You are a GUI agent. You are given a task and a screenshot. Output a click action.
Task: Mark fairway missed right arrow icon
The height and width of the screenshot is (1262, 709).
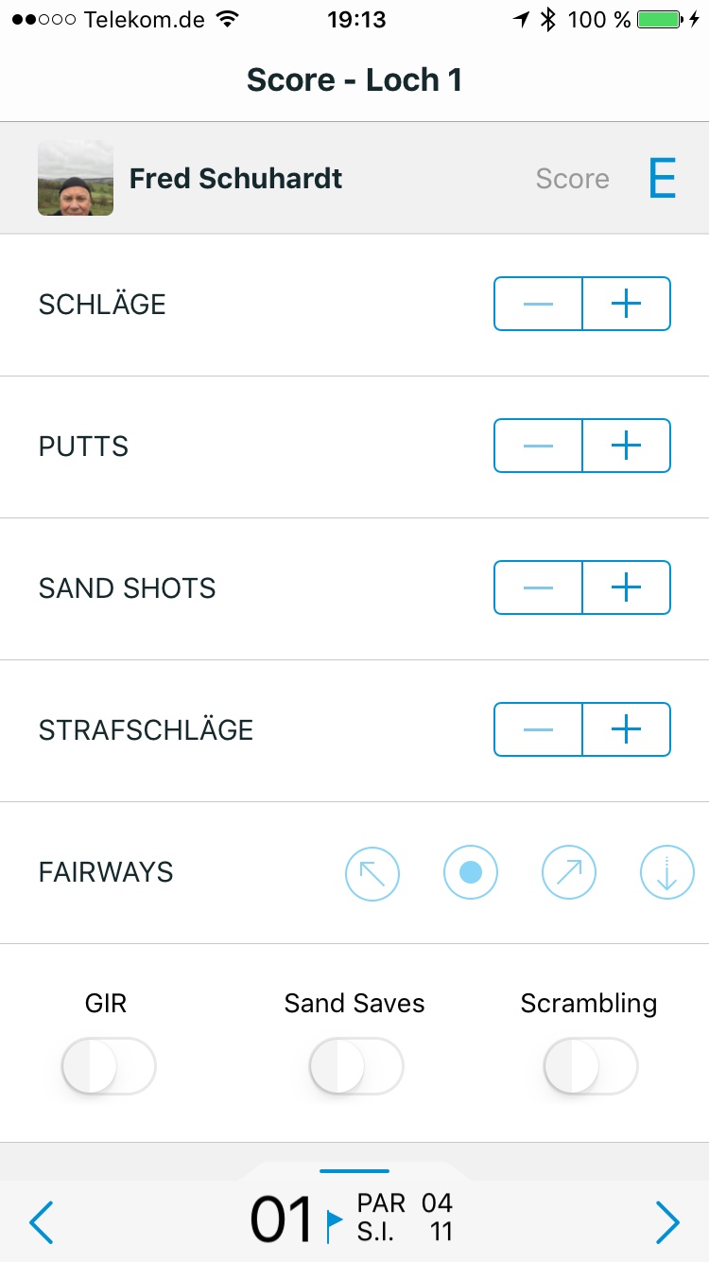[569, 872]
